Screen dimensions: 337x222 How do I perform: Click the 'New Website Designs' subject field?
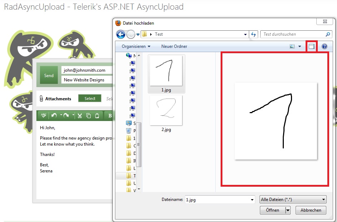pyautogui.click(x=87, y=80)
